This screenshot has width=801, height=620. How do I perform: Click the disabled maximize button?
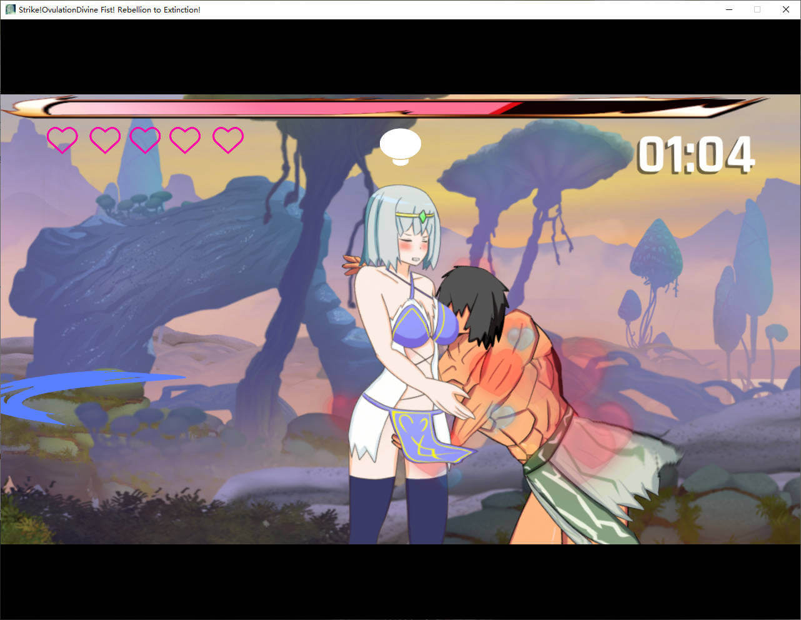[757, 9]
